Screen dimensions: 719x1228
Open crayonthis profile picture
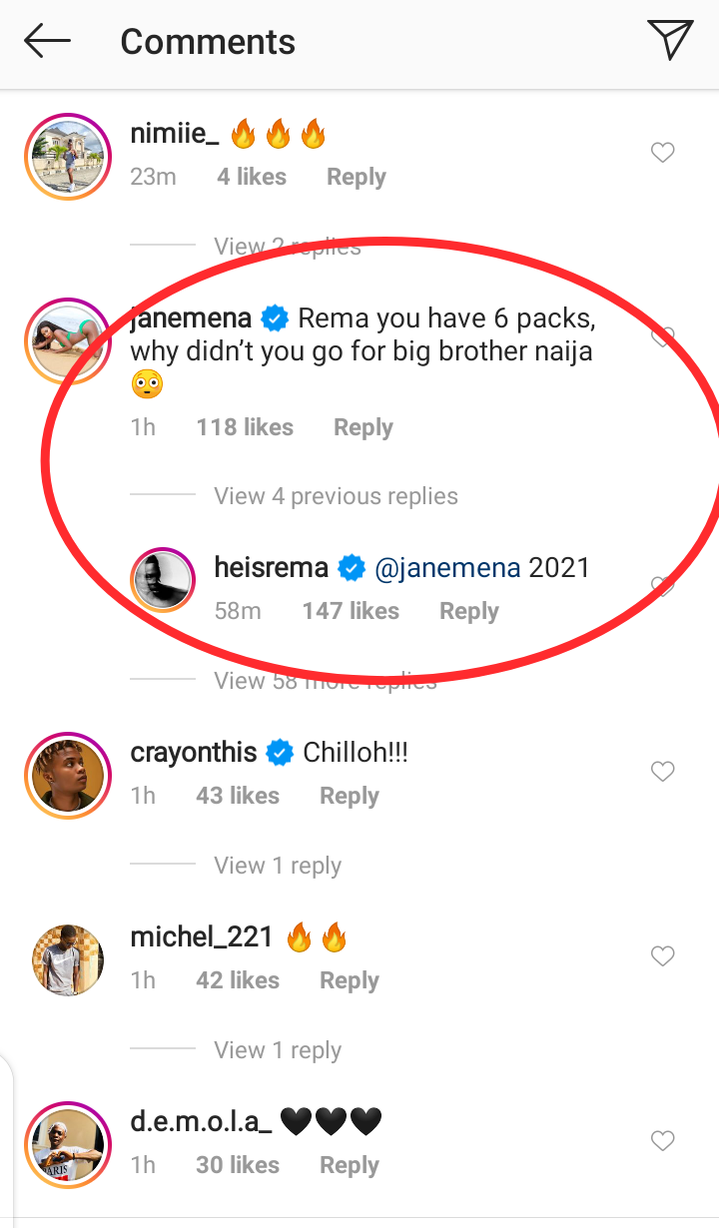coord(67,775)
